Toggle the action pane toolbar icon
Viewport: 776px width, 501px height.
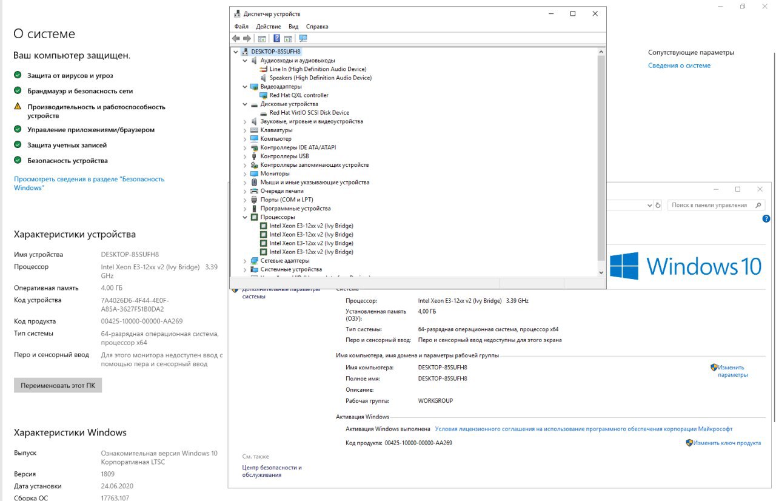[x=288, y=38]
